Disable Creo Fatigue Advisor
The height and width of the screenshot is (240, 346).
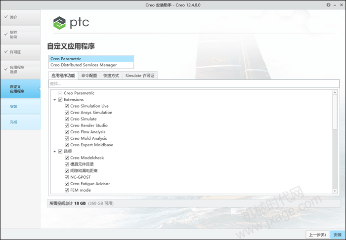point(67,184)
